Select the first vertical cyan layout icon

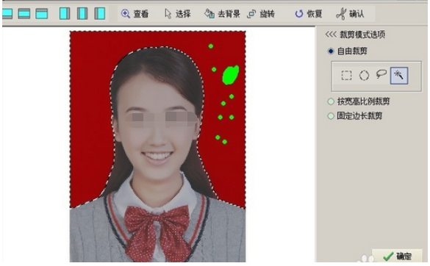(x=65, y=13)
